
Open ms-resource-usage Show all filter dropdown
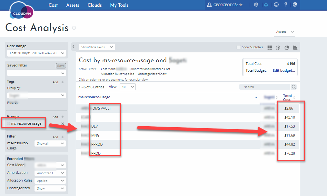coord(50,143)
